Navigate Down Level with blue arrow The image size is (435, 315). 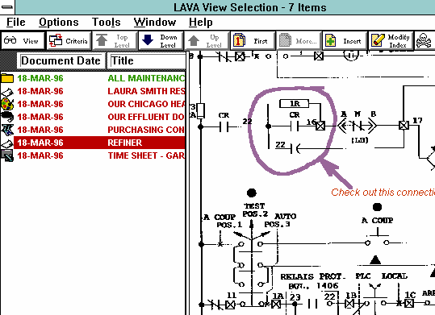click(x=161, y=41)
